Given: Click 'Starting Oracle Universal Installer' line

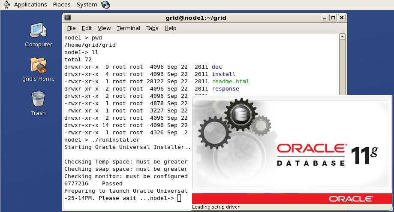Looking at the screenshot, I should click(x=127, y=147).
